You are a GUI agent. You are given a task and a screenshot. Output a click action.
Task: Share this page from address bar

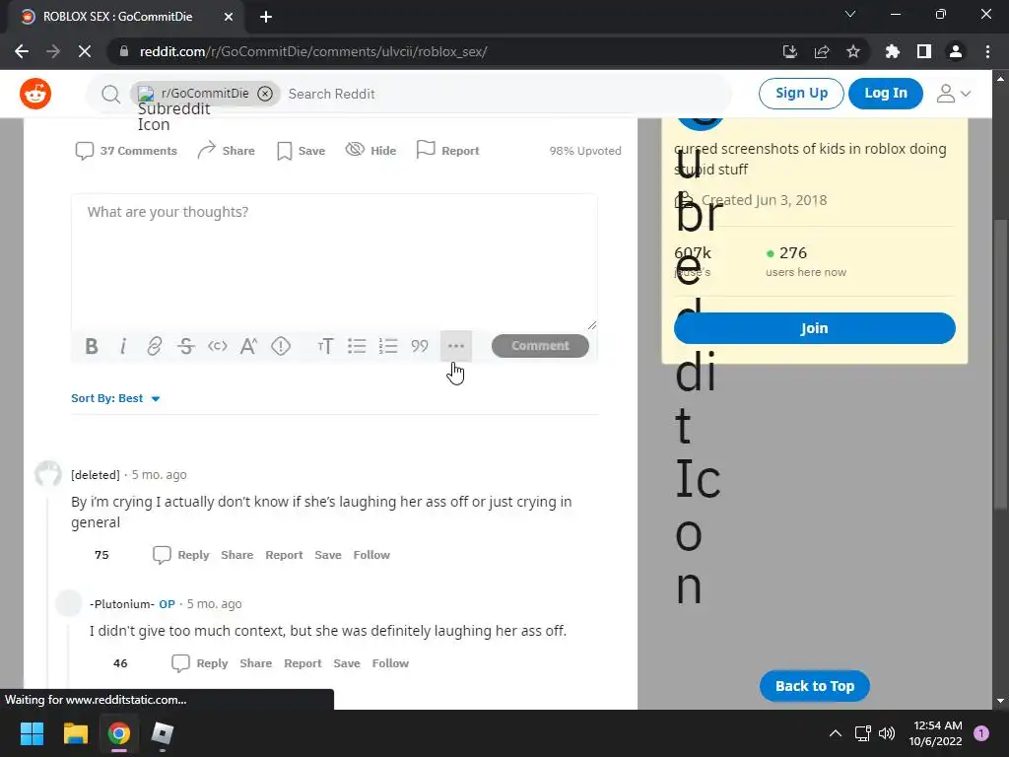822,51
